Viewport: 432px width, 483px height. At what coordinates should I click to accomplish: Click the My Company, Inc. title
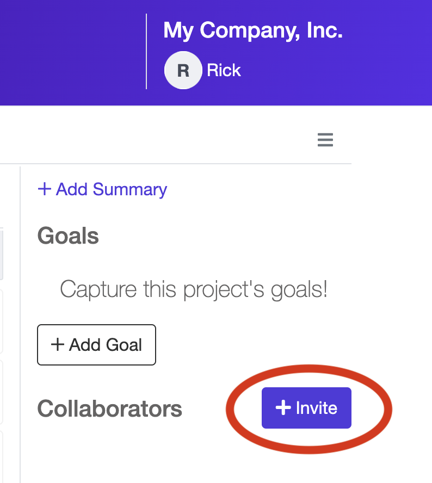[252, 30]
